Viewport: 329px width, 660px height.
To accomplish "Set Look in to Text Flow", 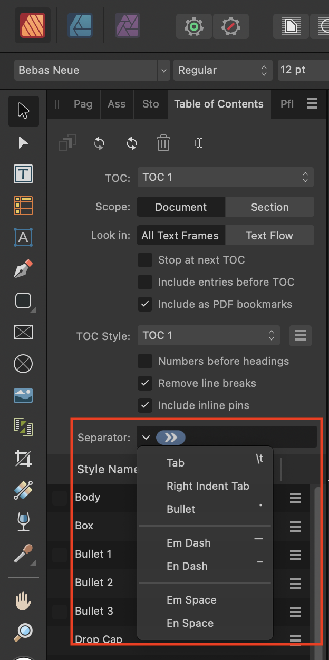I will (269, 235).
